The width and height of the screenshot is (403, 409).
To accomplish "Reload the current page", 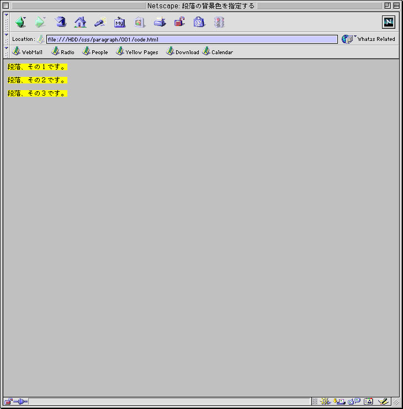I will point(61,23).
